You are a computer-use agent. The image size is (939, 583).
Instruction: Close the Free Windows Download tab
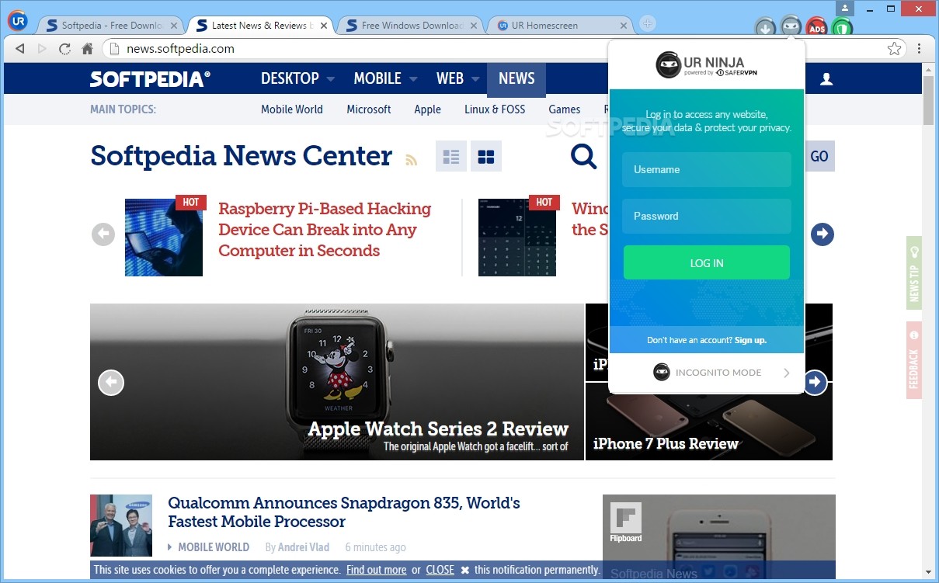click(474, 26)
